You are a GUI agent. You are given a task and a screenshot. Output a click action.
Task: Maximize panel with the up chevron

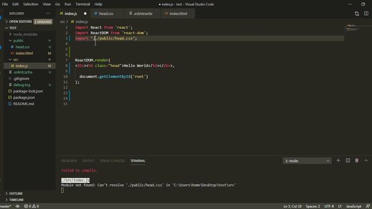(x=366, y=161)
